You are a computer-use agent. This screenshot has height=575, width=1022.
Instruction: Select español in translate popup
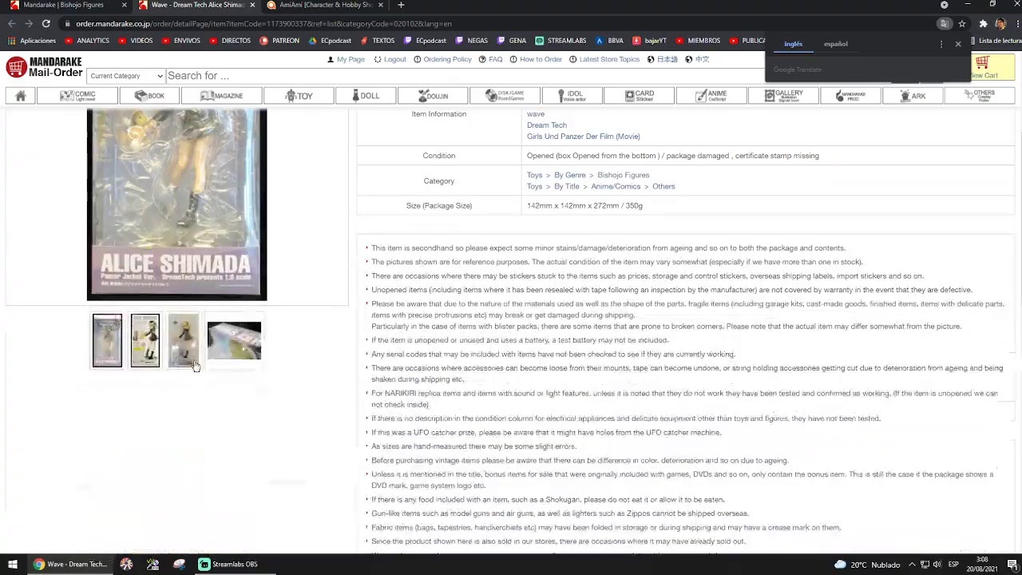pos(836,44)
